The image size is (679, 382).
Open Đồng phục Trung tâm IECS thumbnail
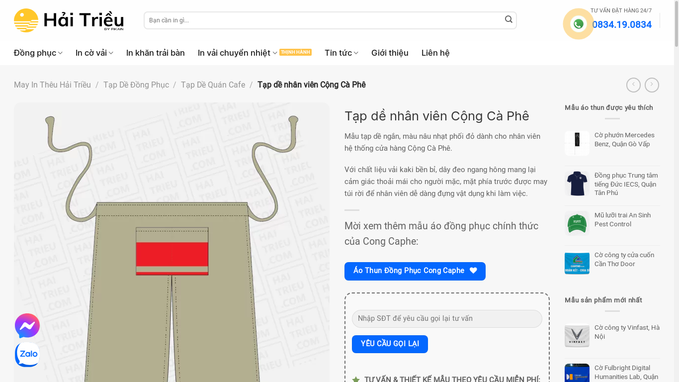(x=577, y=184)
